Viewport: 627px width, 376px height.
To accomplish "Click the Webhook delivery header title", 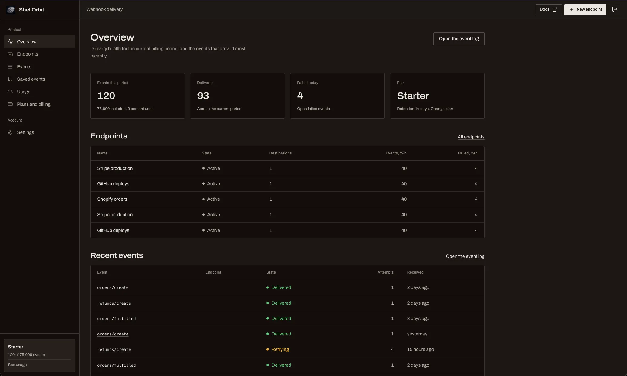I will tap(104, 9).
